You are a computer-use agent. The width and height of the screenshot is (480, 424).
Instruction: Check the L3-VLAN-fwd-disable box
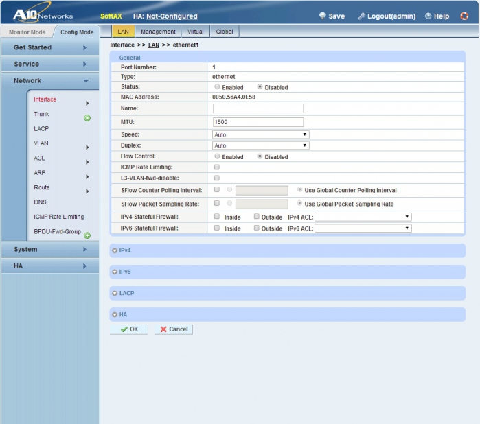pos(217,178)
